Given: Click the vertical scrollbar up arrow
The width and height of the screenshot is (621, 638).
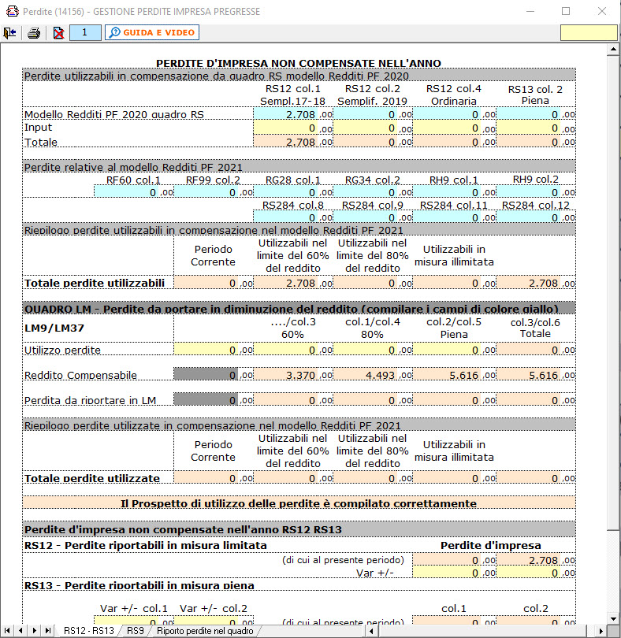Looking at the screenshot, I should [613, 50].
